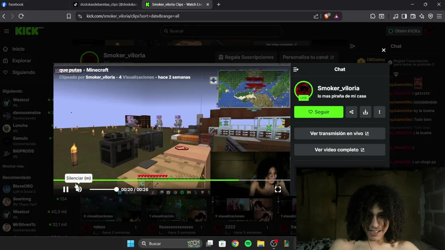Open Task View on the taskbar
The image size is (445, 250).
click(209, 243)
